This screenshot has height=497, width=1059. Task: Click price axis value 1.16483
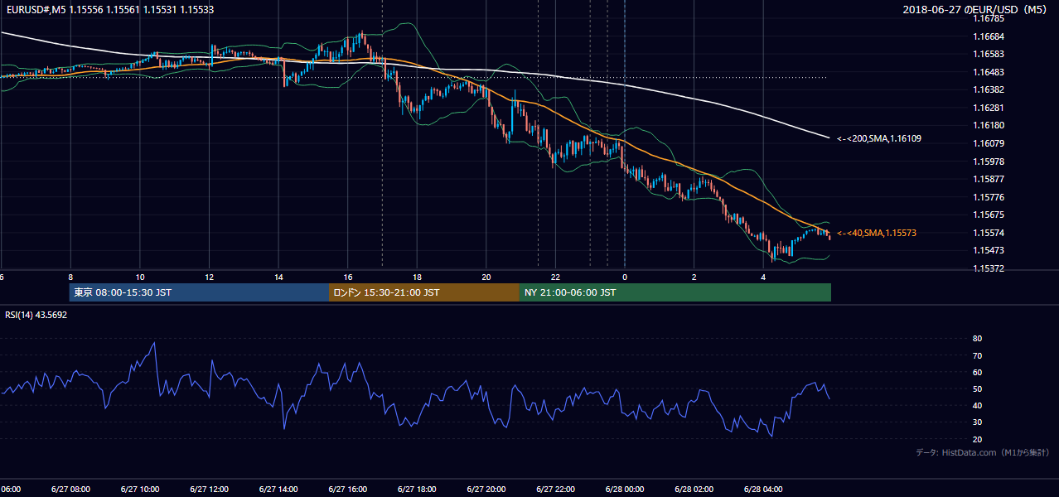point(988,72)
